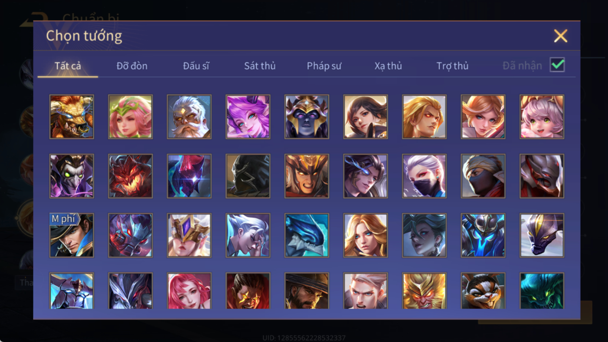
Task: Pick the white-bearded old man hero
Action: point(189,117)
